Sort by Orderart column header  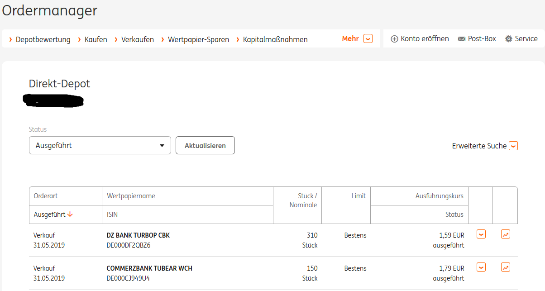(x=46, y=196)
